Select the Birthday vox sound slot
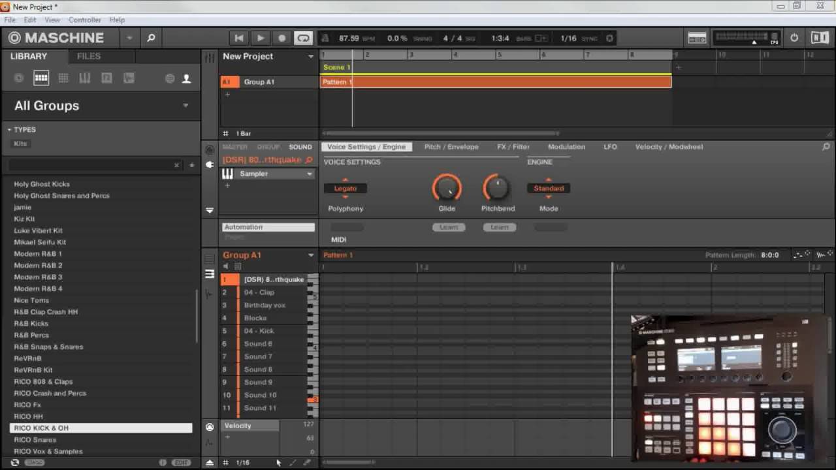 [x=263, y=305]
